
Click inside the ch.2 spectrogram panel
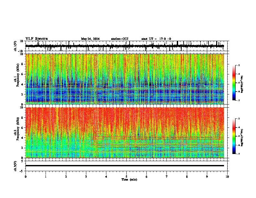click(125, 133)
